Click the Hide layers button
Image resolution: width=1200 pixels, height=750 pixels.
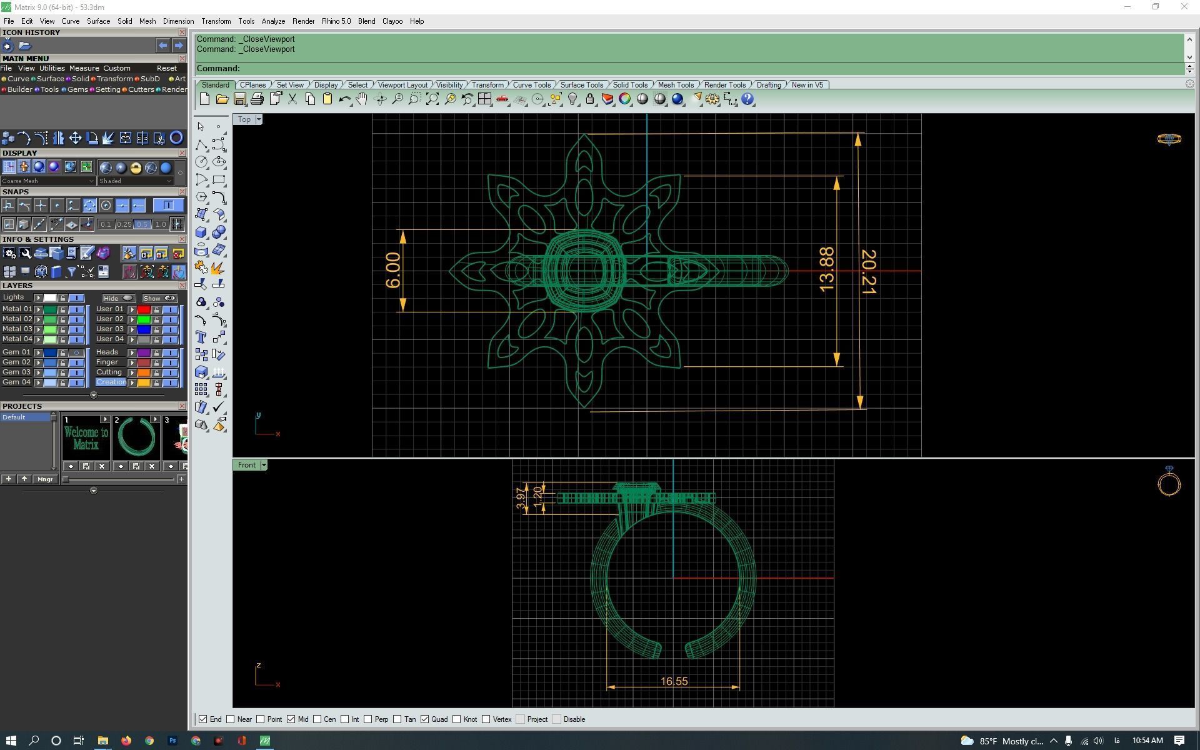pyautogui.click(x=118, y=298)
